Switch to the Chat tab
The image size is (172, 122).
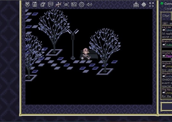166,16
